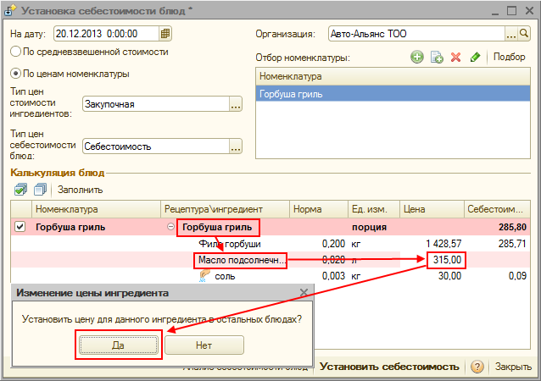Click the Подбор command
541x381 pixels.
[509, 57]
